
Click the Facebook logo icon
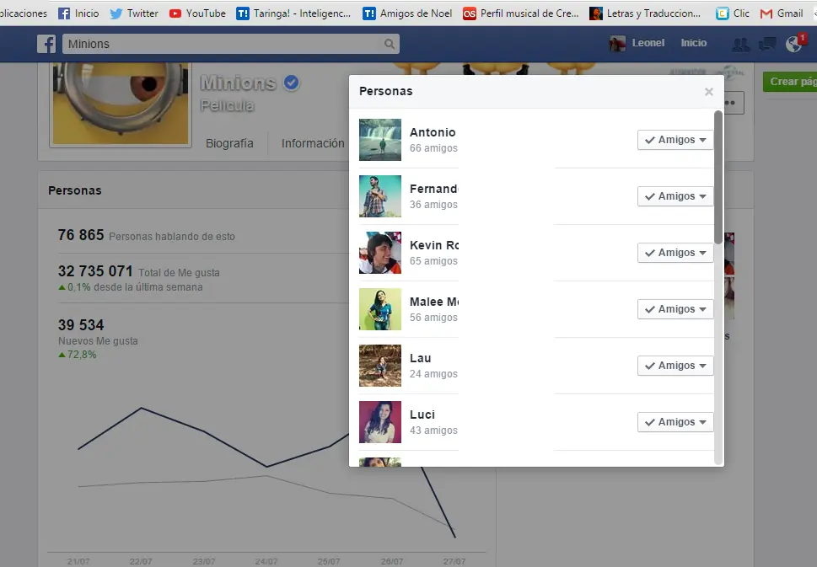pyautogui.click(x=46, y=44)
